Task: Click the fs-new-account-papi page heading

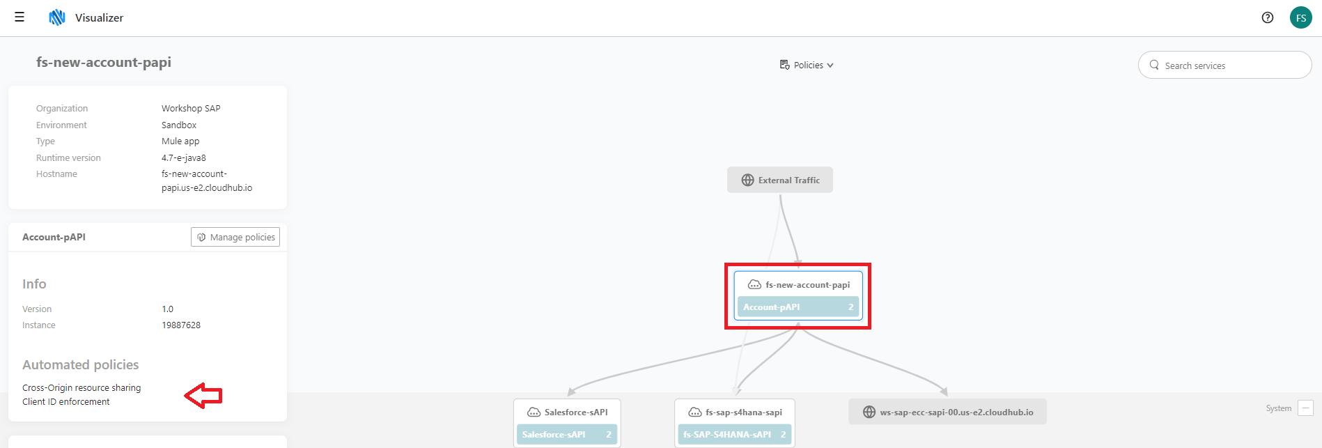Action: [x=104, y=62]
